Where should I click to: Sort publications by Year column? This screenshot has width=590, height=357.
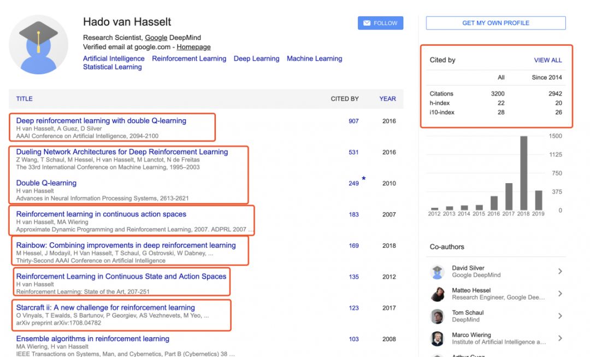pos(387,99)
